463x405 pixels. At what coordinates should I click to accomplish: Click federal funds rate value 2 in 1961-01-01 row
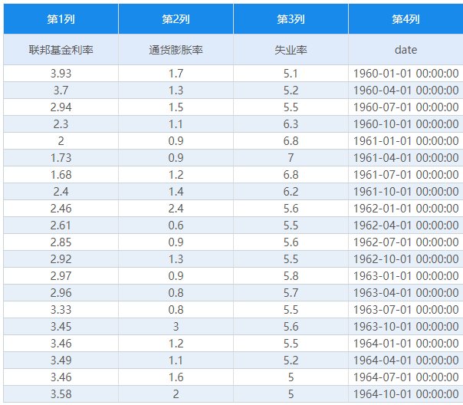pos(61,141)
